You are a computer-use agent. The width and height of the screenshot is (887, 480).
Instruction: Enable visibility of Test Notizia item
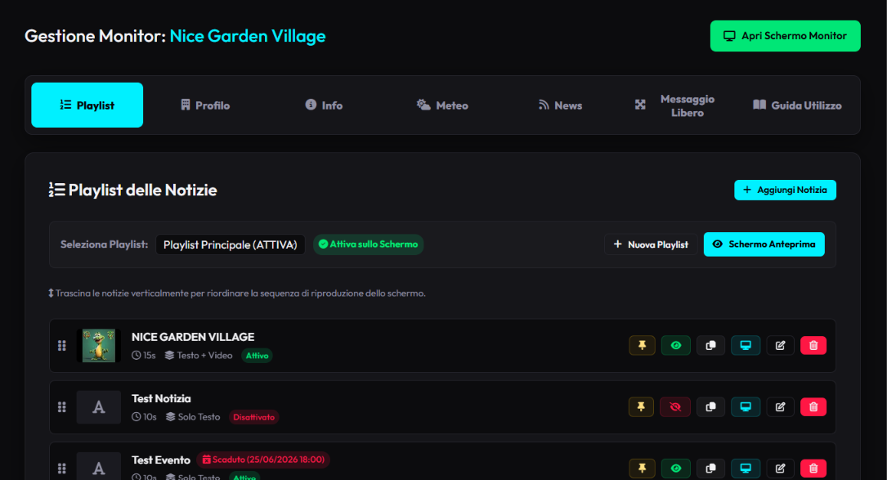(675, 407)
